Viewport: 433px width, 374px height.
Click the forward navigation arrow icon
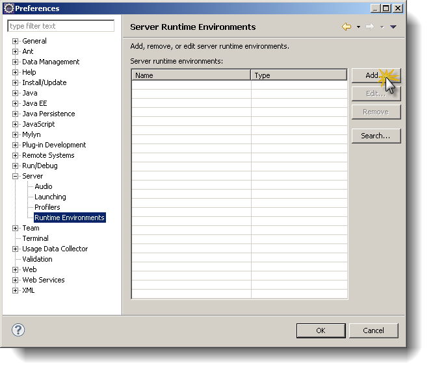pyautogui.click(x=370, y=27)
